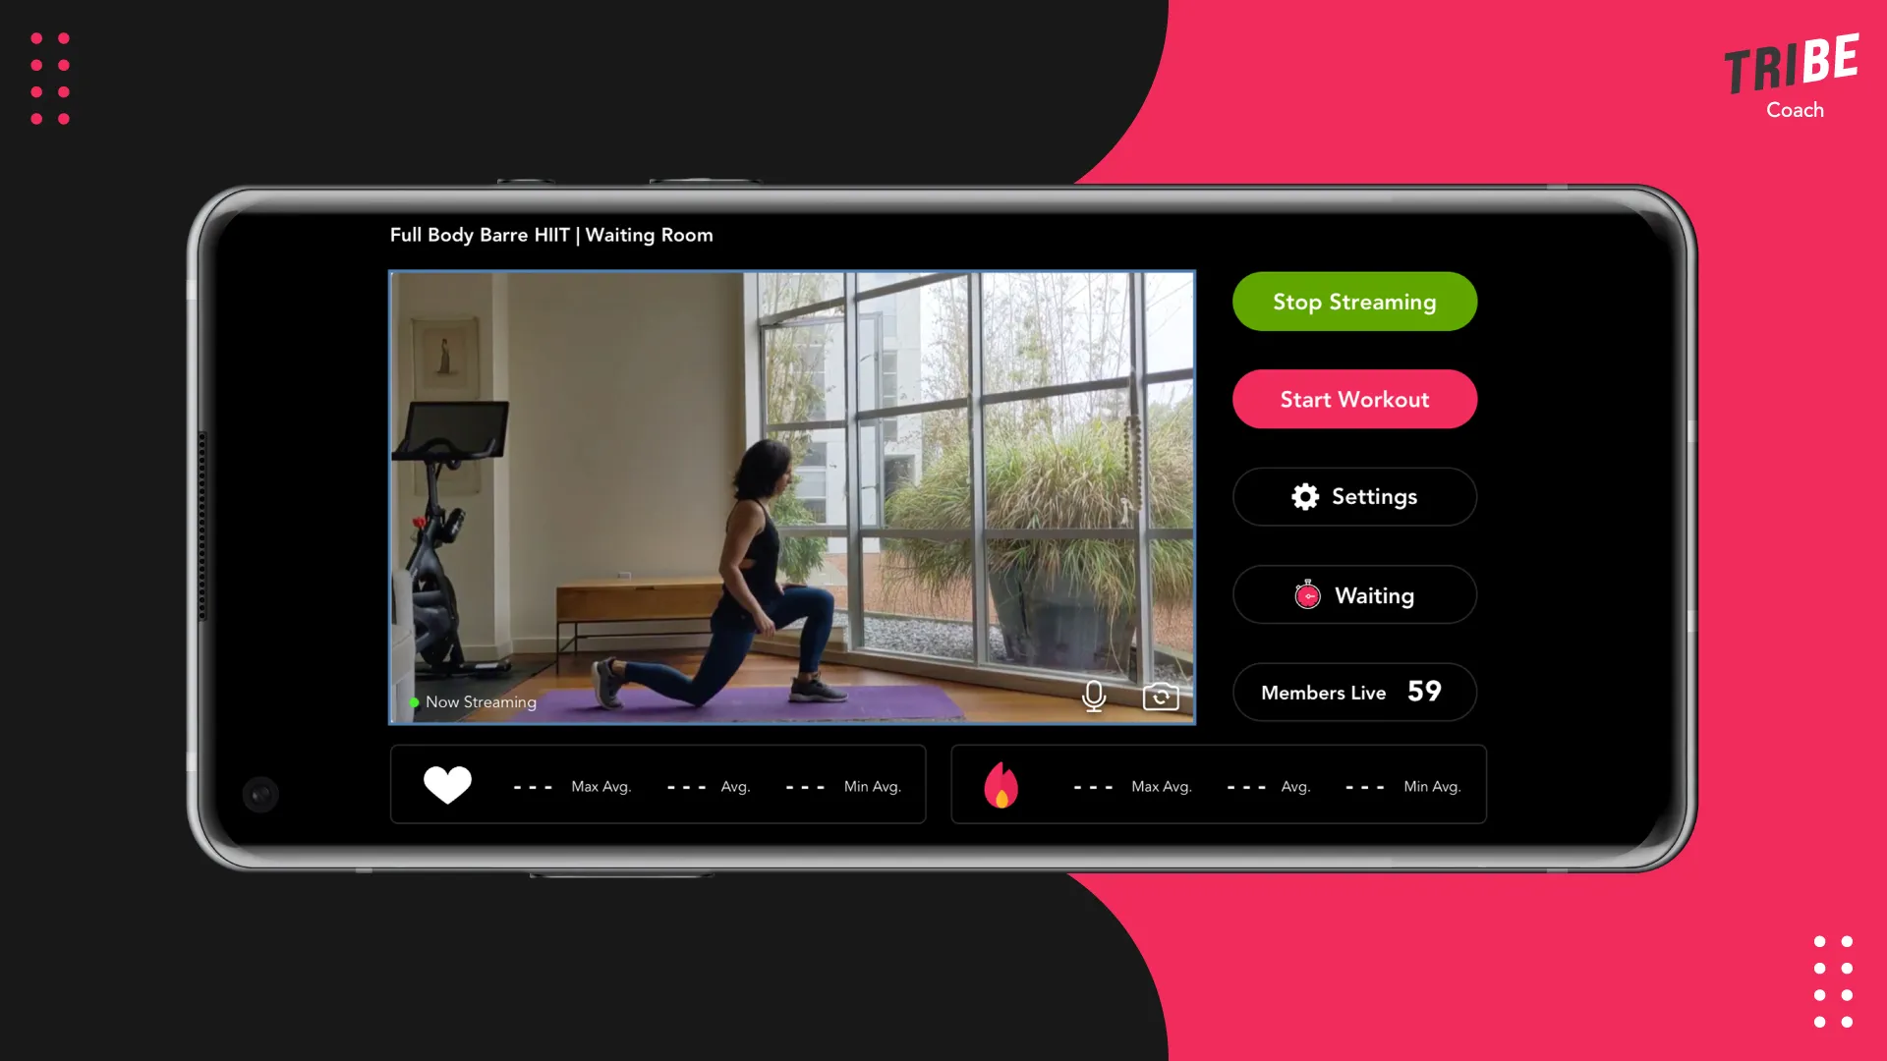Toggle Stop Streaming button off
This screenshot has height=1061, width=1887.
pyautogui.click(x=1354, y=302)
